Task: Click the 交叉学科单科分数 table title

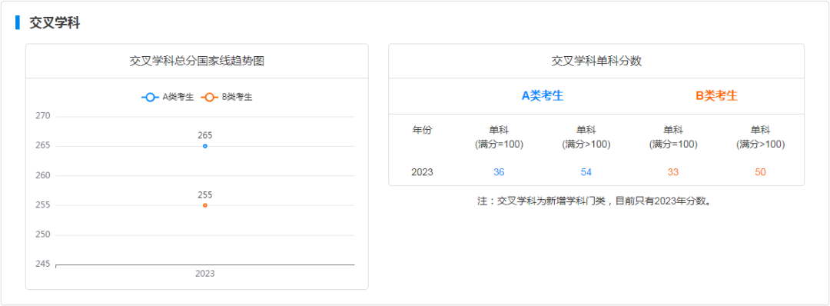Action: 596,61
